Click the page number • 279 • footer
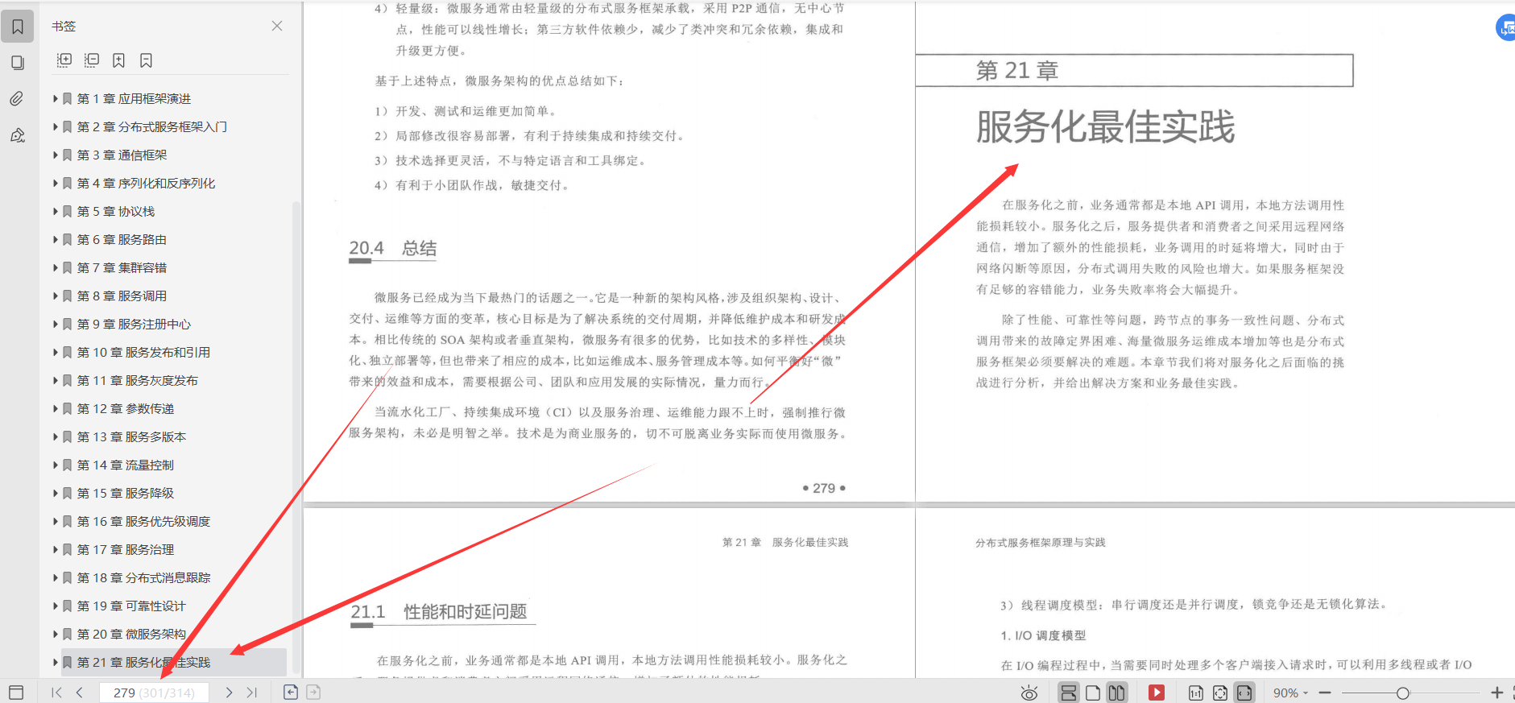The image size is (1515, 703). click(824, 488)
